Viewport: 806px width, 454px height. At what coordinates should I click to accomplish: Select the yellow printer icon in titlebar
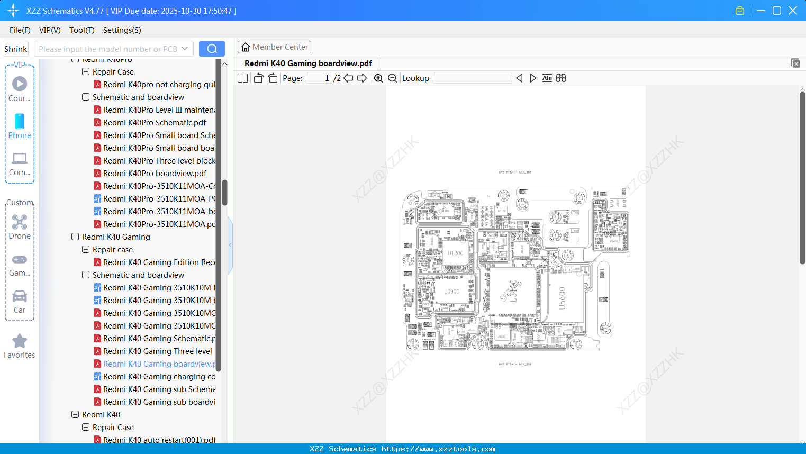(739, 10)
